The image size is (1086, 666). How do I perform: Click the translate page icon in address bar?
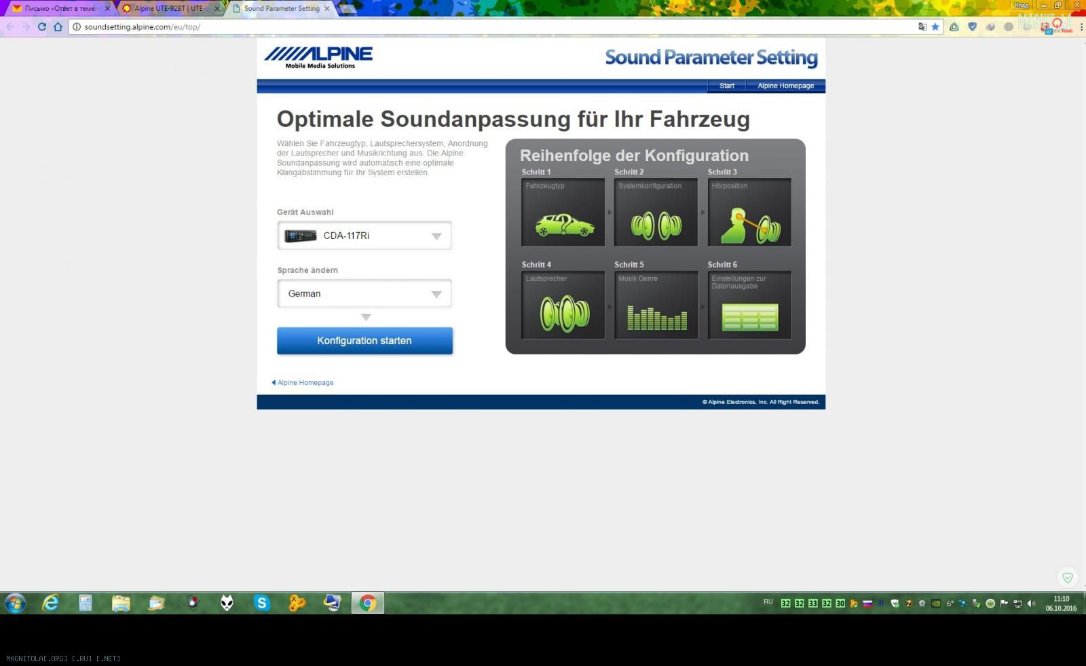[922, 26]
